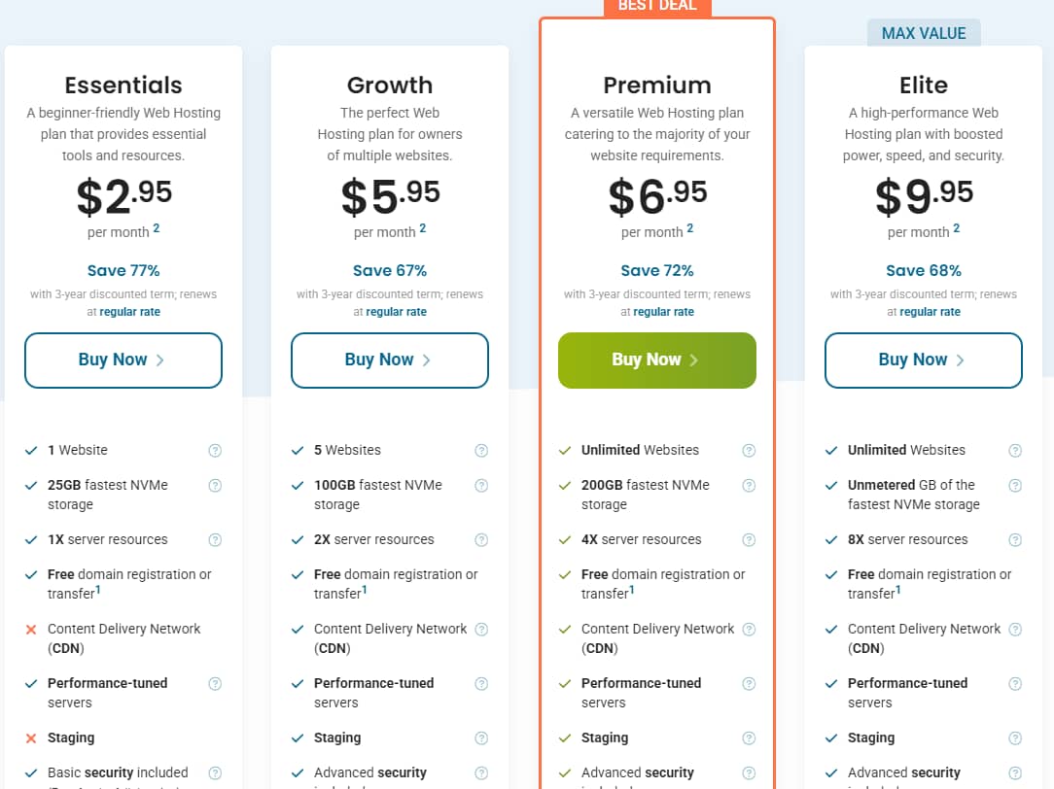This screenshot has height=789, width=1054.
Task: Click help icon next to Premium Unlimited Websites
Action: (x=749, y=451)
